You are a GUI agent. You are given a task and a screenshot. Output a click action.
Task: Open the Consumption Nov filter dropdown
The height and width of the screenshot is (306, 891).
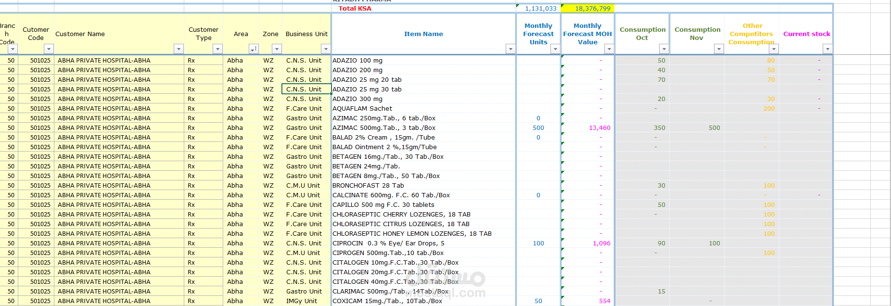pyautogui.click(x=719, y=49)
